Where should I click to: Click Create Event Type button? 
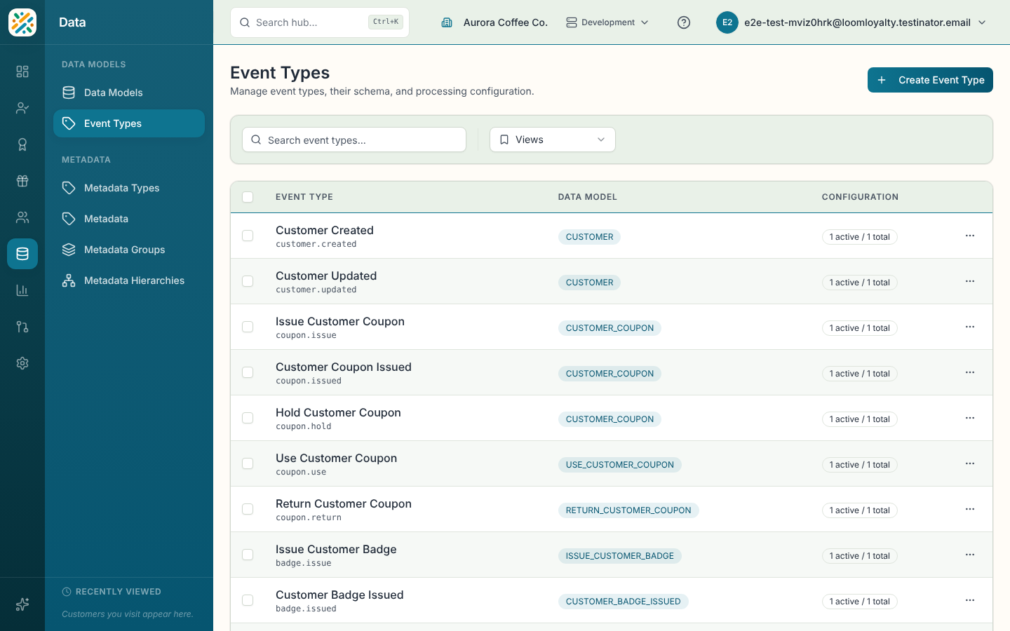point(930,80)
